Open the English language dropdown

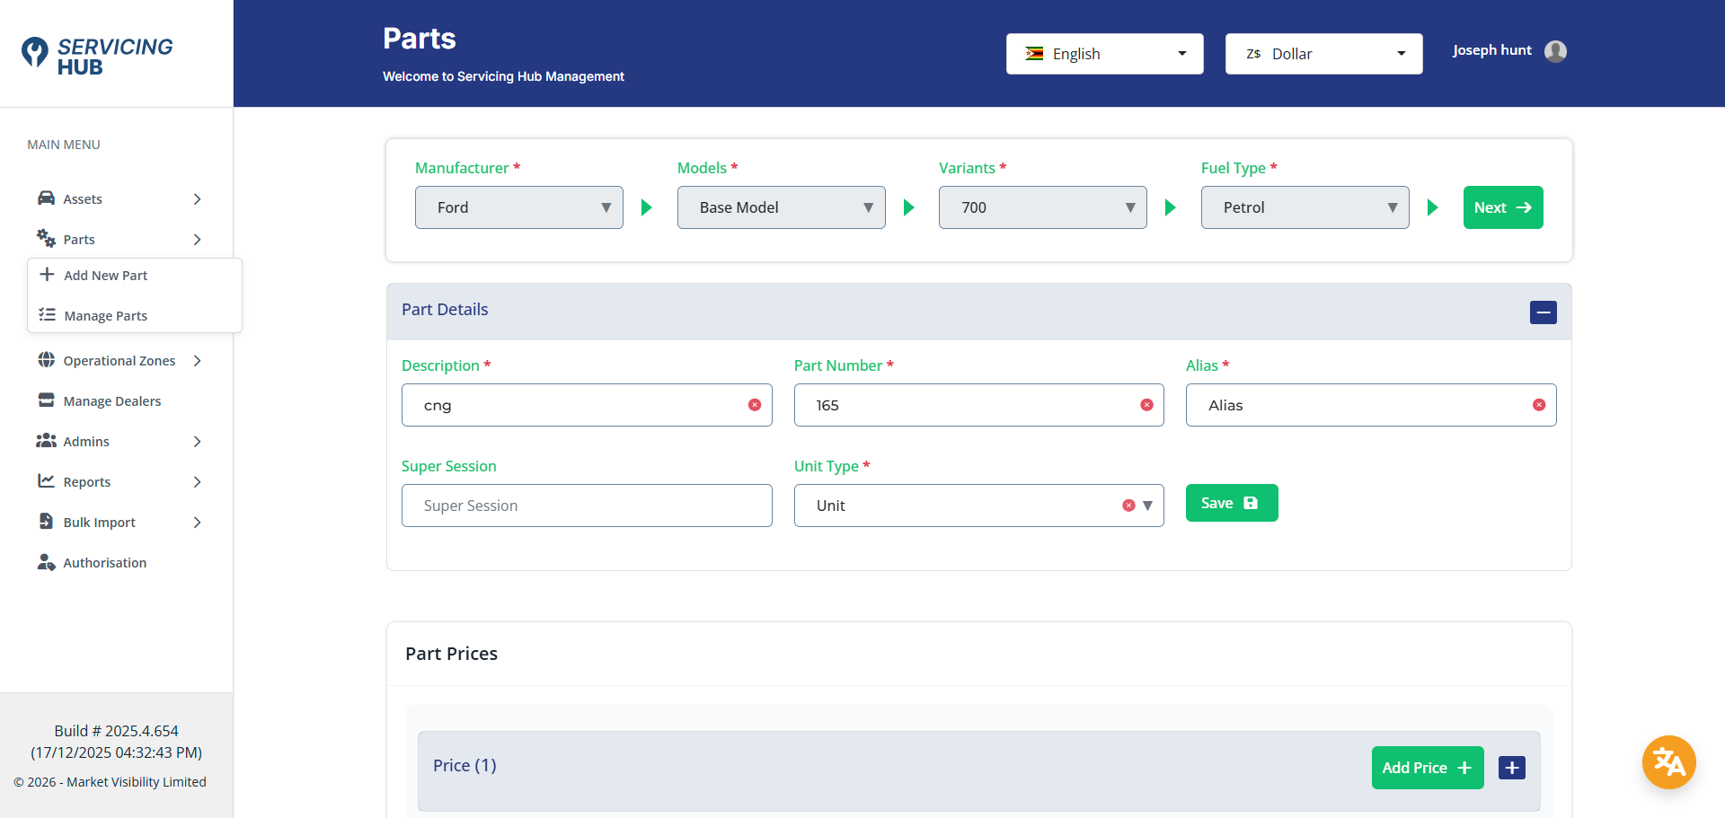(x=1104, y=54)
